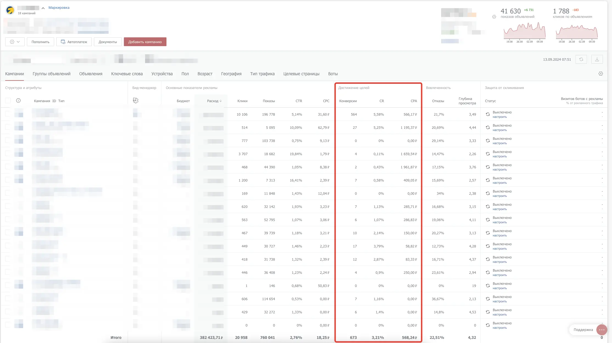The image size is (612, 343).
Task: Sort by the Клики column header
Action: coord(242,101)
